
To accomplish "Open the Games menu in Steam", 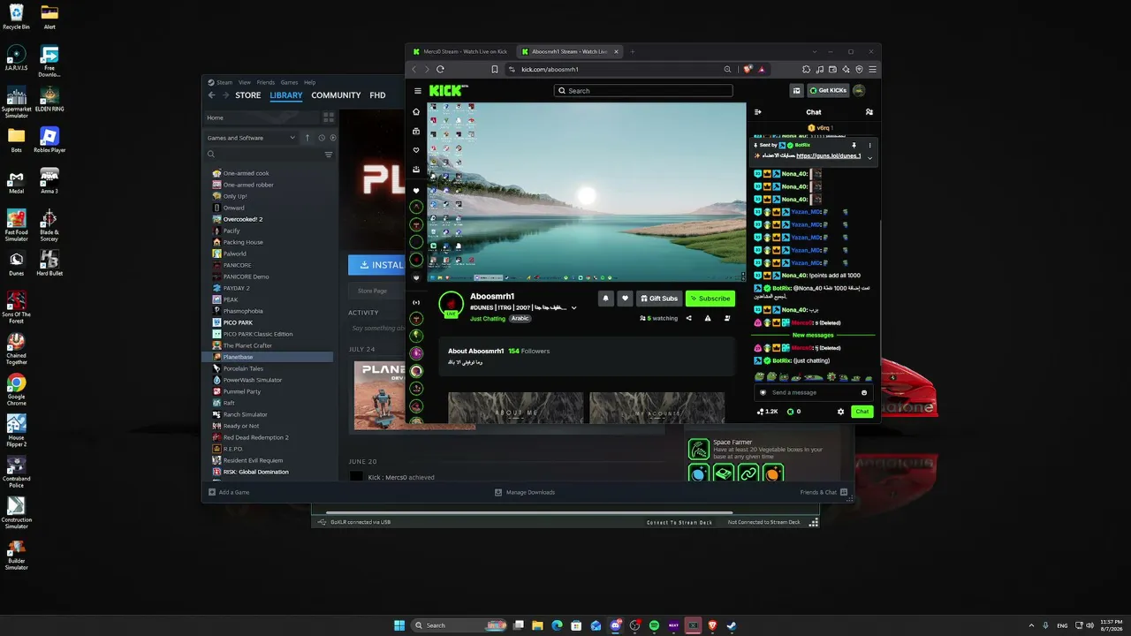I will (289, 82).
